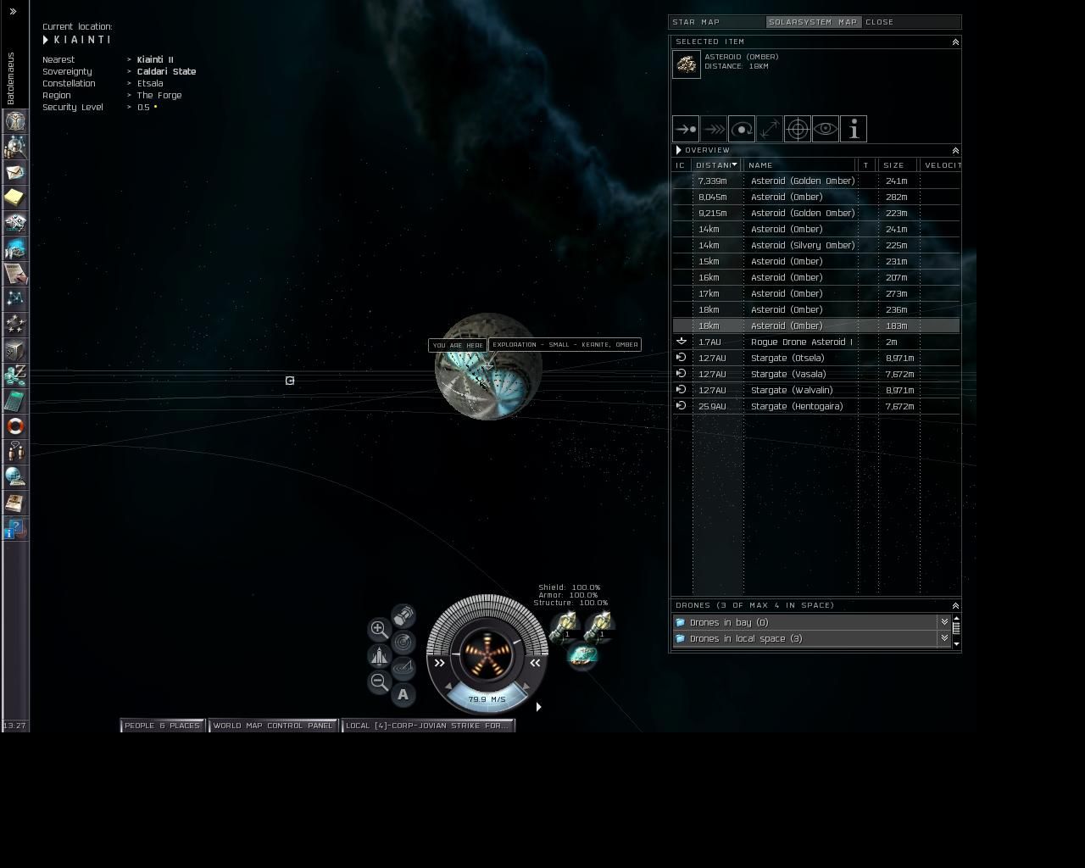1085x868 pixels.
Task: Open cargo using the bolt HUD icon
Action: [403, 615]
